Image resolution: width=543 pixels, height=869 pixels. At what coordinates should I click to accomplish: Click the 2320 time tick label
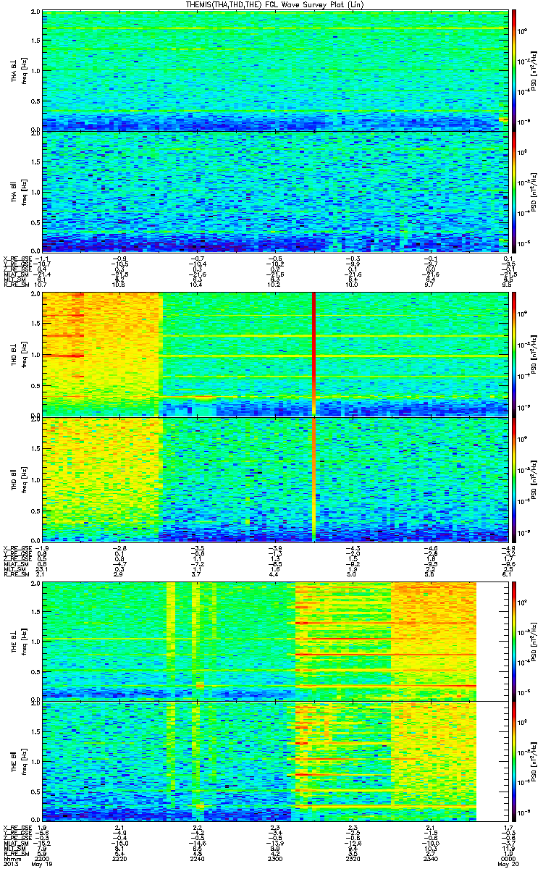click(352, 858)
